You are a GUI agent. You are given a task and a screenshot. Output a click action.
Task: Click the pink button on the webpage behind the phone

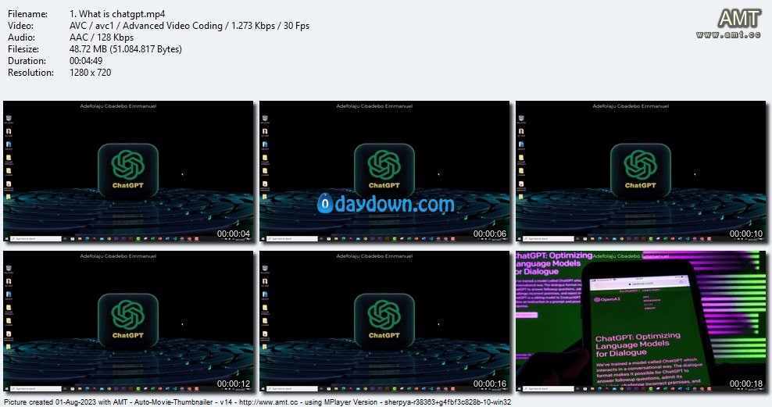(527, 315)
